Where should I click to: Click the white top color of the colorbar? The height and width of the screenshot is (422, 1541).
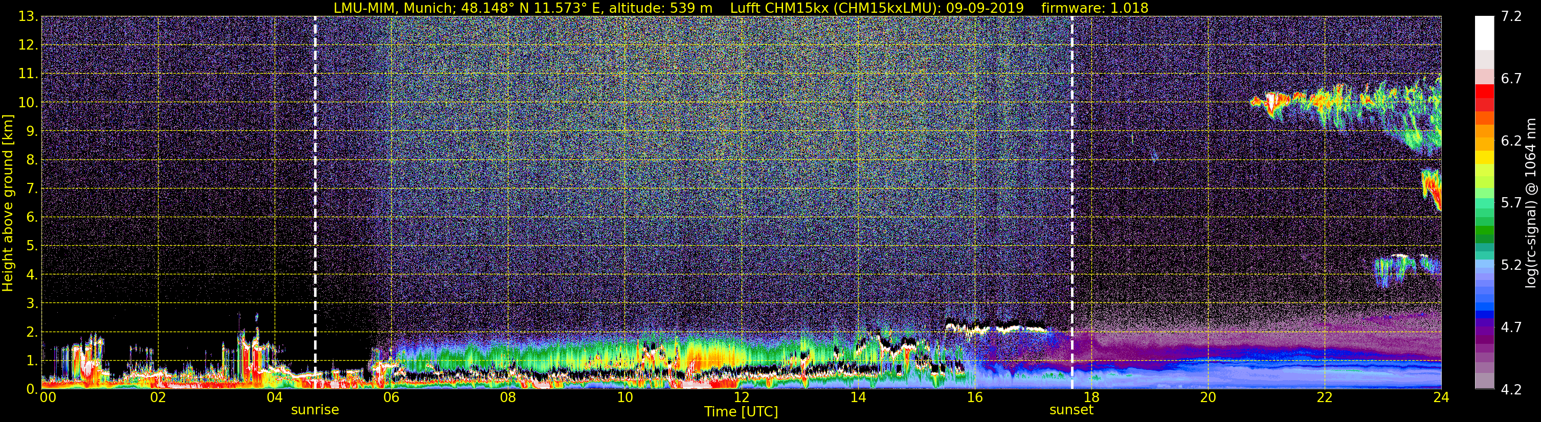[x=1485, y=33]
